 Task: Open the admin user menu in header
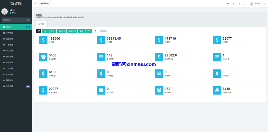click(x=255, y=4)
